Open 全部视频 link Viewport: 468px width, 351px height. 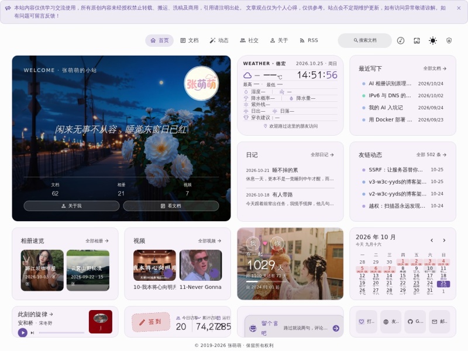(x=209, y=241)
